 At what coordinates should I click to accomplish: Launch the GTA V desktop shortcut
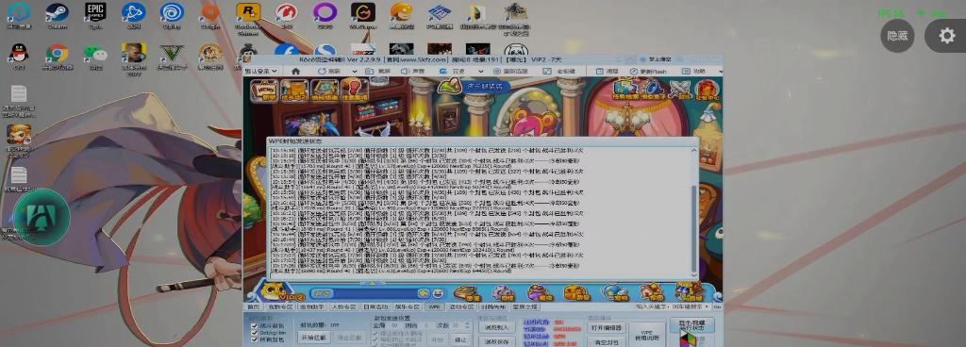click(172, 55)
